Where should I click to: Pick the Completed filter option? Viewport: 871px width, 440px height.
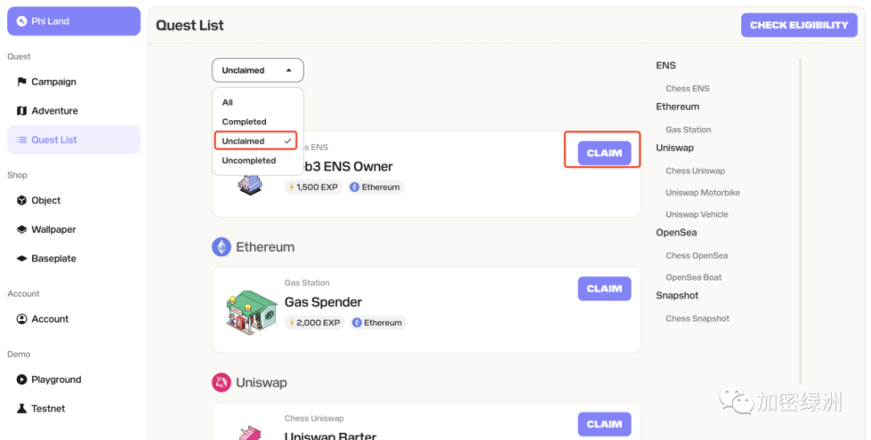coord(245,122)
